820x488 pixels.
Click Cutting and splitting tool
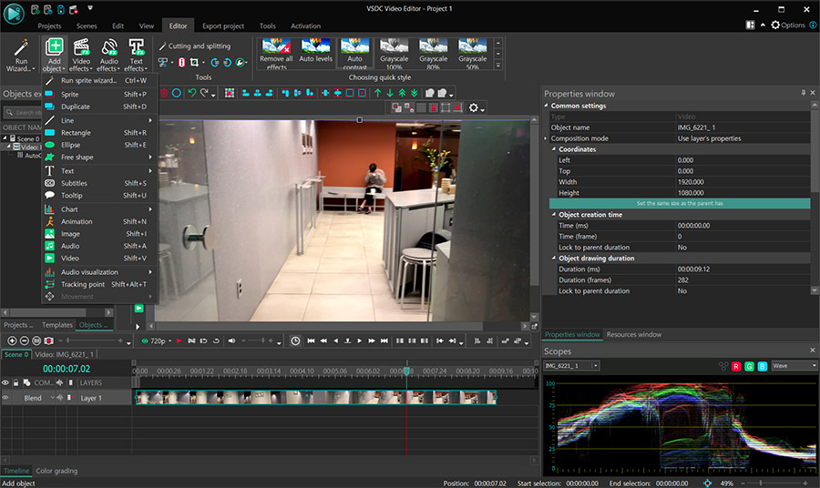[x=194, y=46]
